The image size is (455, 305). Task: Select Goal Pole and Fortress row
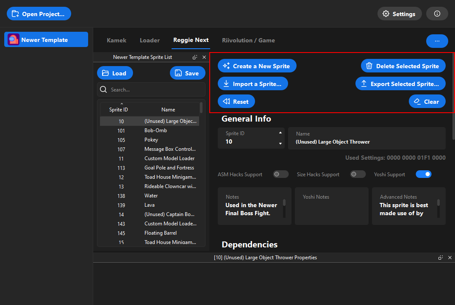[x=150, y=168]
